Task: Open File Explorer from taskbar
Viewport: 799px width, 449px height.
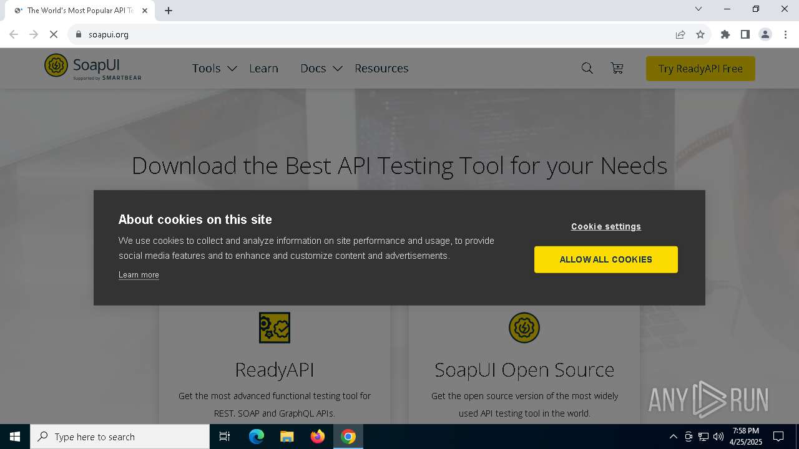Action: coord(287,437)
